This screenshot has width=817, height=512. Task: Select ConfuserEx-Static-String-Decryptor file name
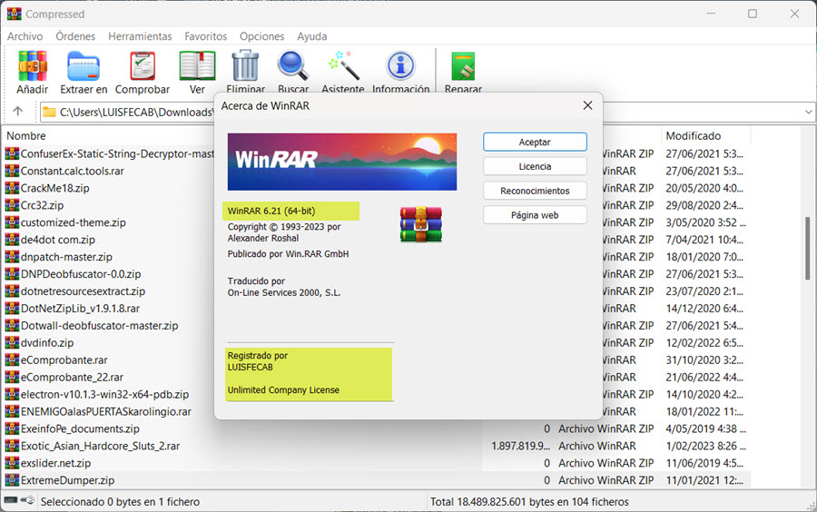117,153
